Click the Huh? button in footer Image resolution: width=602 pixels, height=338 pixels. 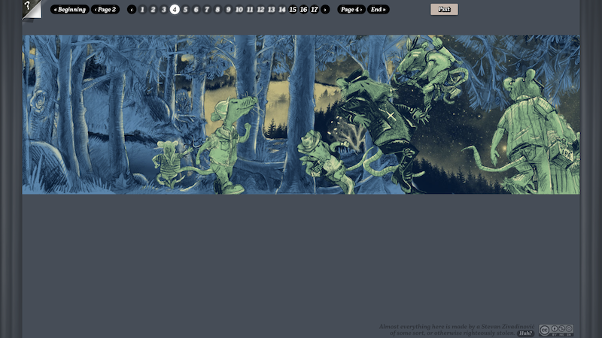tap(525, 333)
